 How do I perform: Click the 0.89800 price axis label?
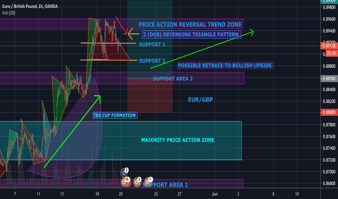pos(329,7)
